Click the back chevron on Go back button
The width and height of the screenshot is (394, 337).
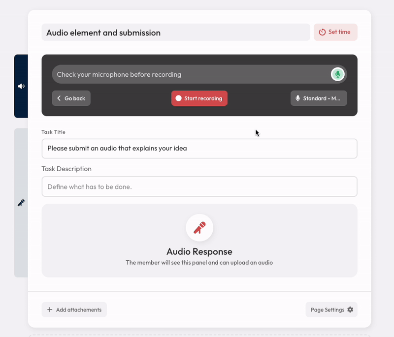point(59,98)
